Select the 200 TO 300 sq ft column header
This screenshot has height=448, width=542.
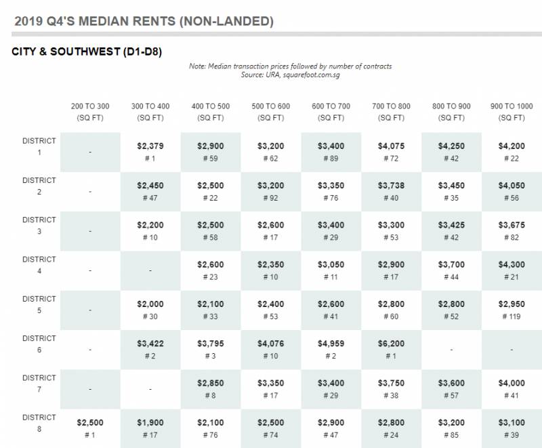pos(90,112)
